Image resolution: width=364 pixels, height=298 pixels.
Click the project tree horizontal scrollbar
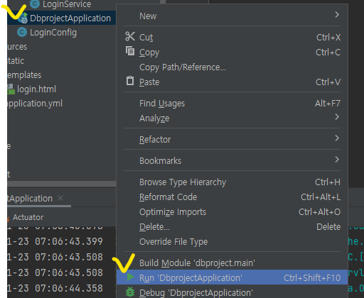(x=62, y=184)
